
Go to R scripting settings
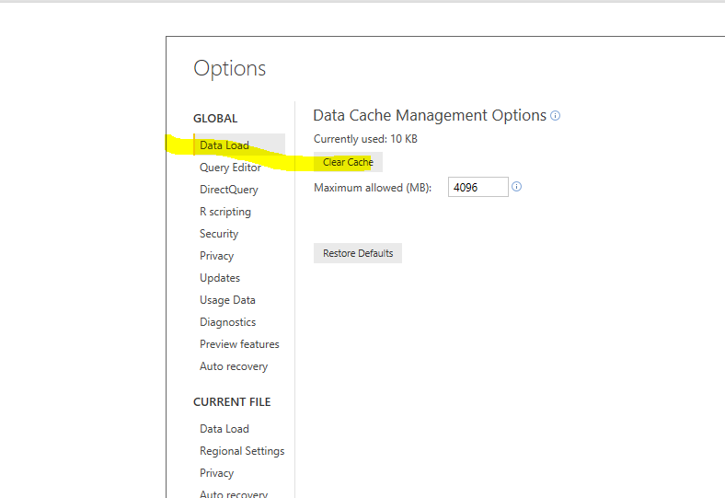click(x=225, y=212)
